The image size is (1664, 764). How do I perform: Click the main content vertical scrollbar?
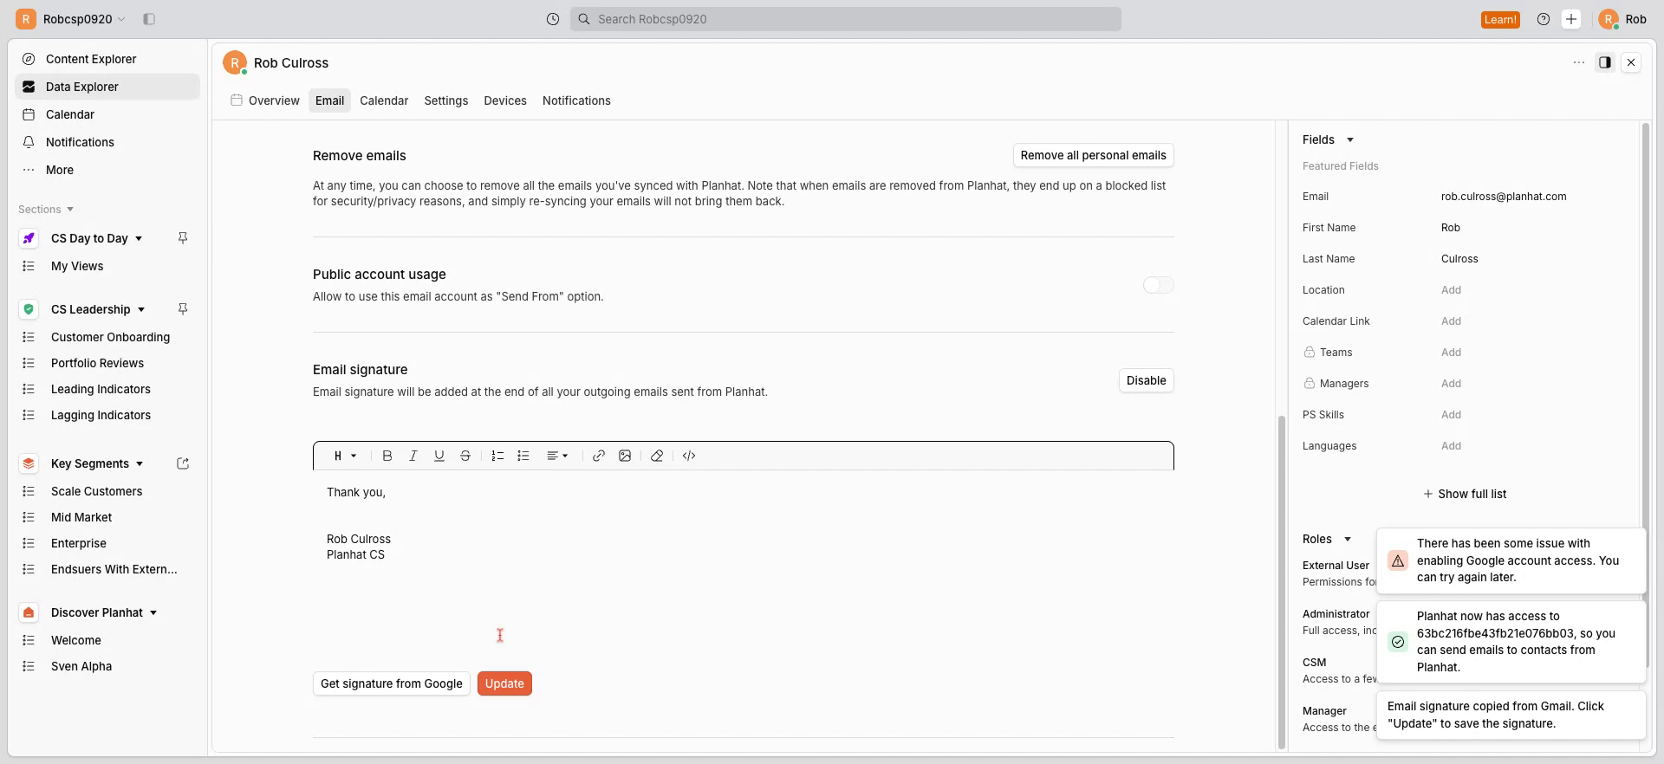(x=1282, y=582)
